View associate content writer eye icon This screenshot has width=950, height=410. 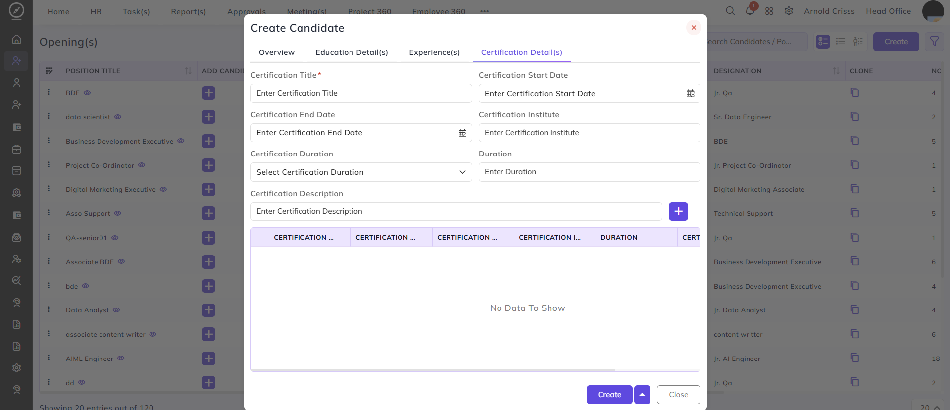click(x=153, y=334)
